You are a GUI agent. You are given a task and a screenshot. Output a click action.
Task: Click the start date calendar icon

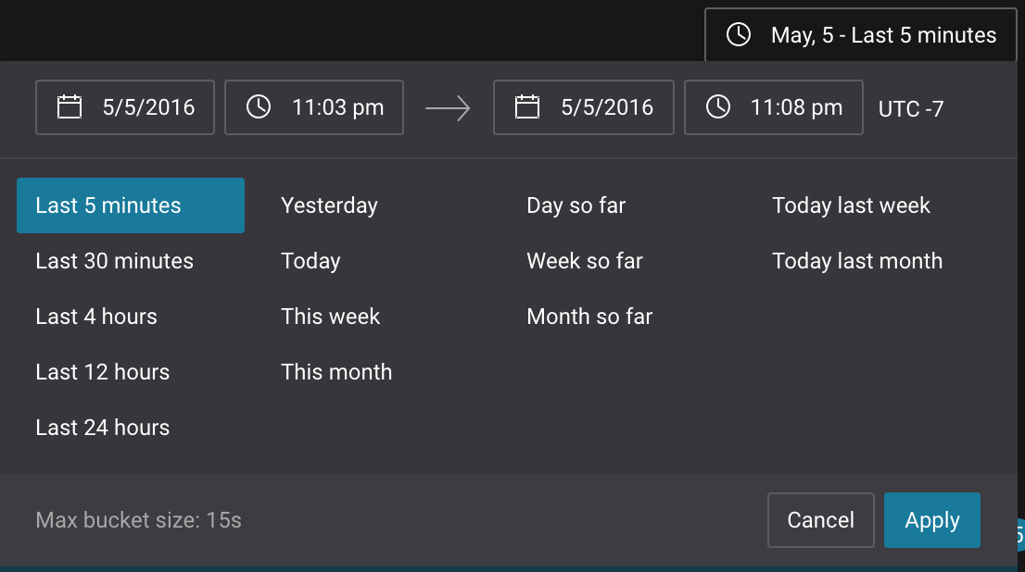[70, 107]
